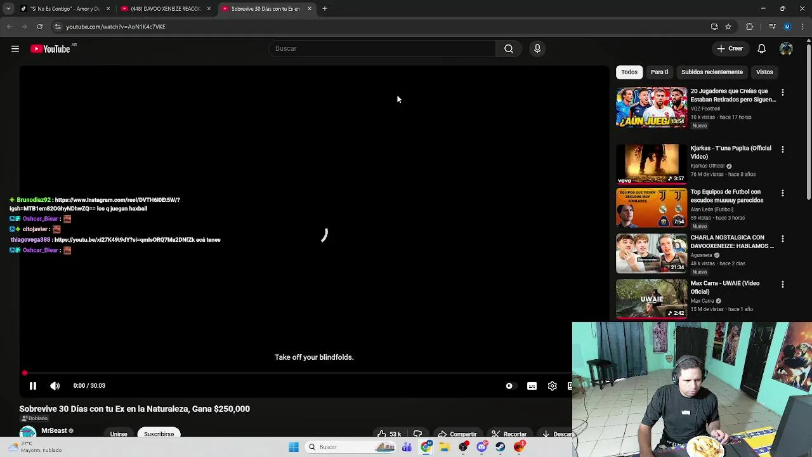
Task: Close the Sobrevive 30 Días tab
Action: (310, 9)
